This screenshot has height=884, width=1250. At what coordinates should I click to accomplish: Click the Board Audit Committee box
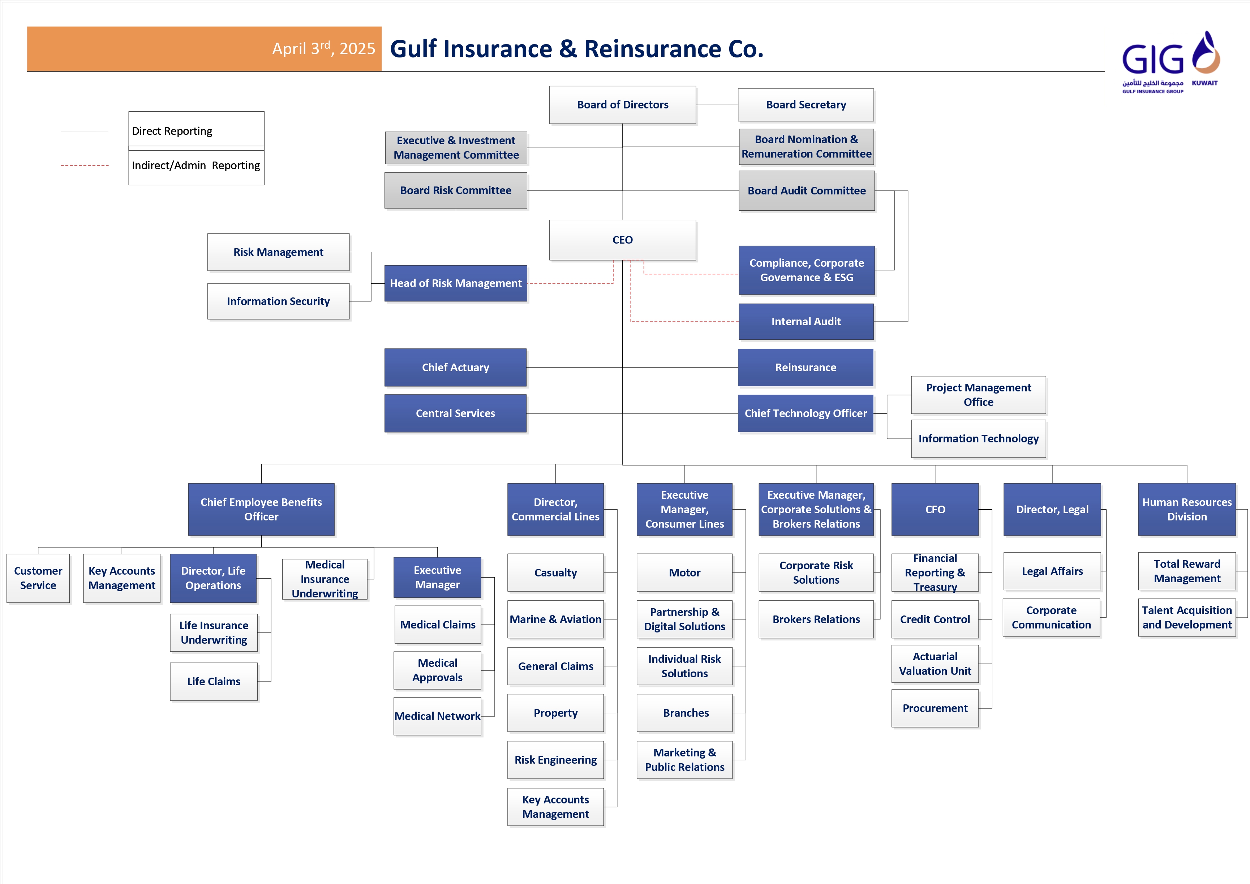(806, 190)
